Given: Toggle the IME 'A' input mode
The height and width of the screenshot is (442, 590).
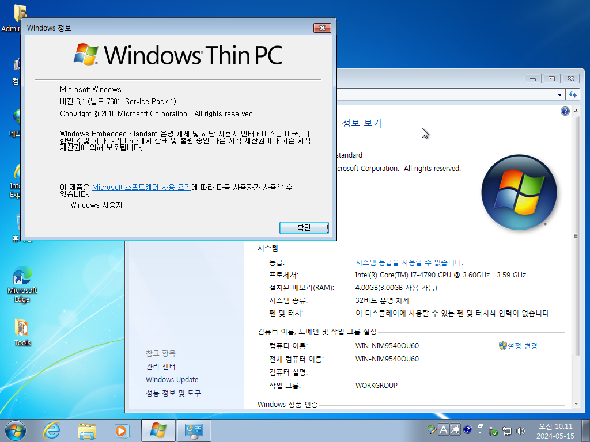Looking at the screenshot, I should coord(444,429).
